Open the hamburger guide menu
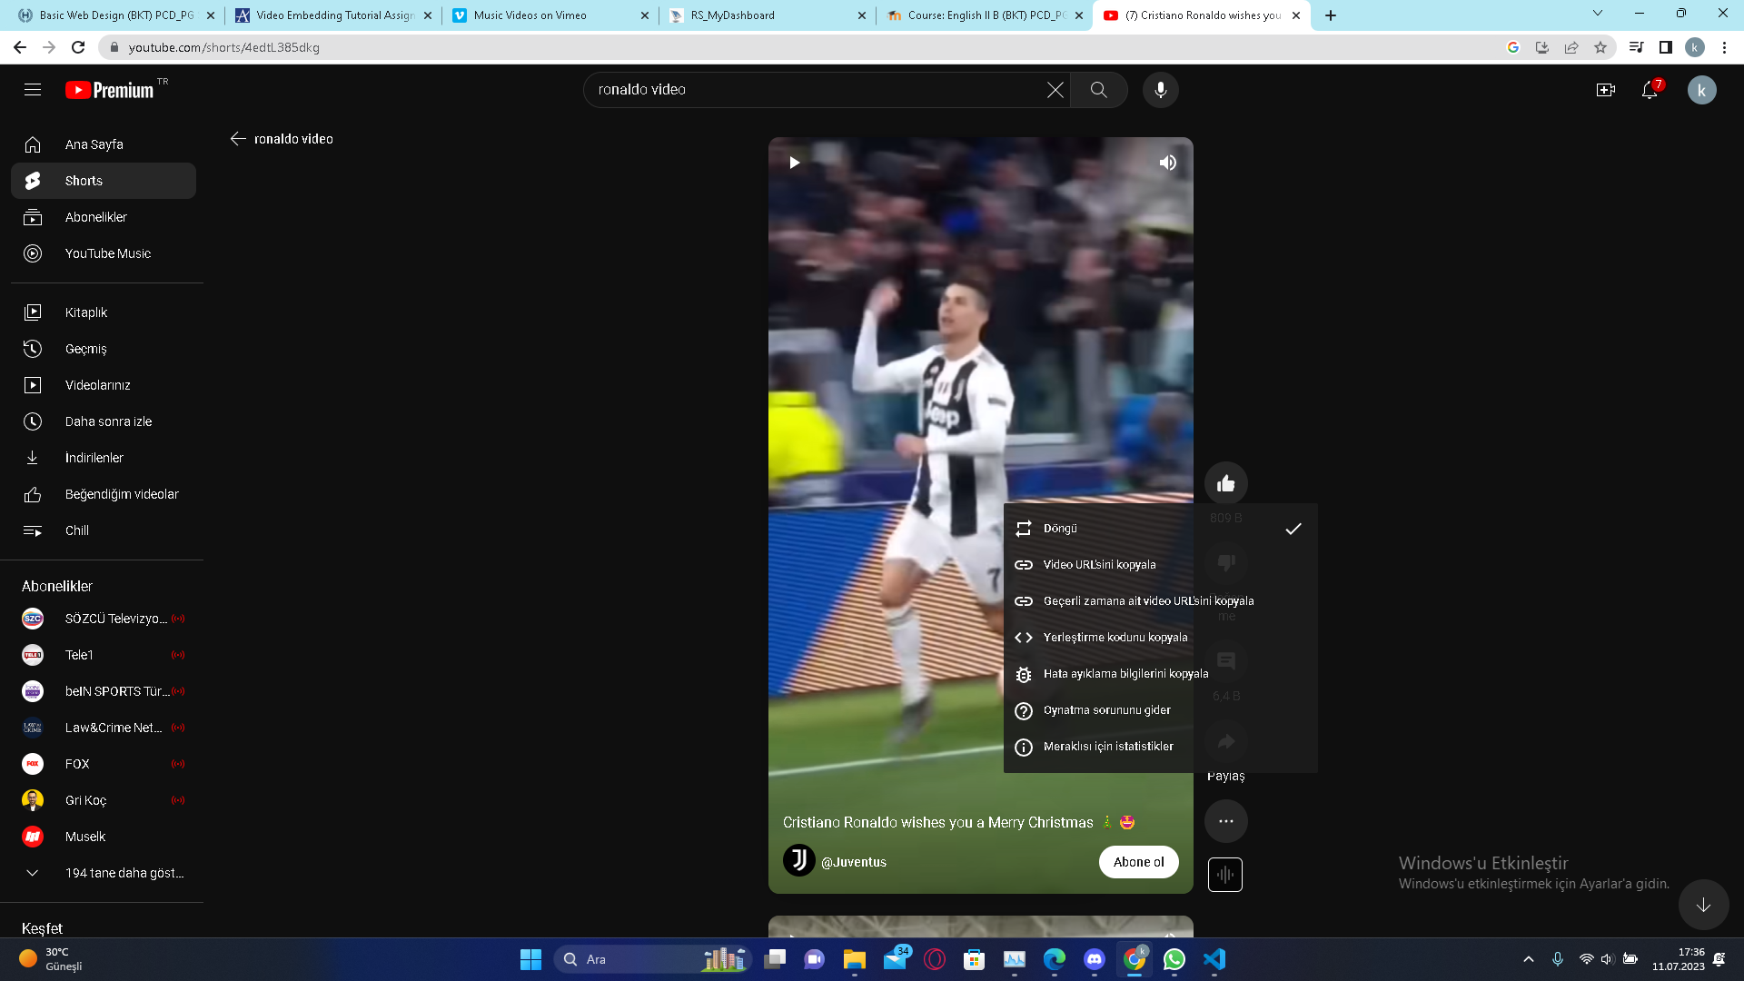 [x=33, y=90]
